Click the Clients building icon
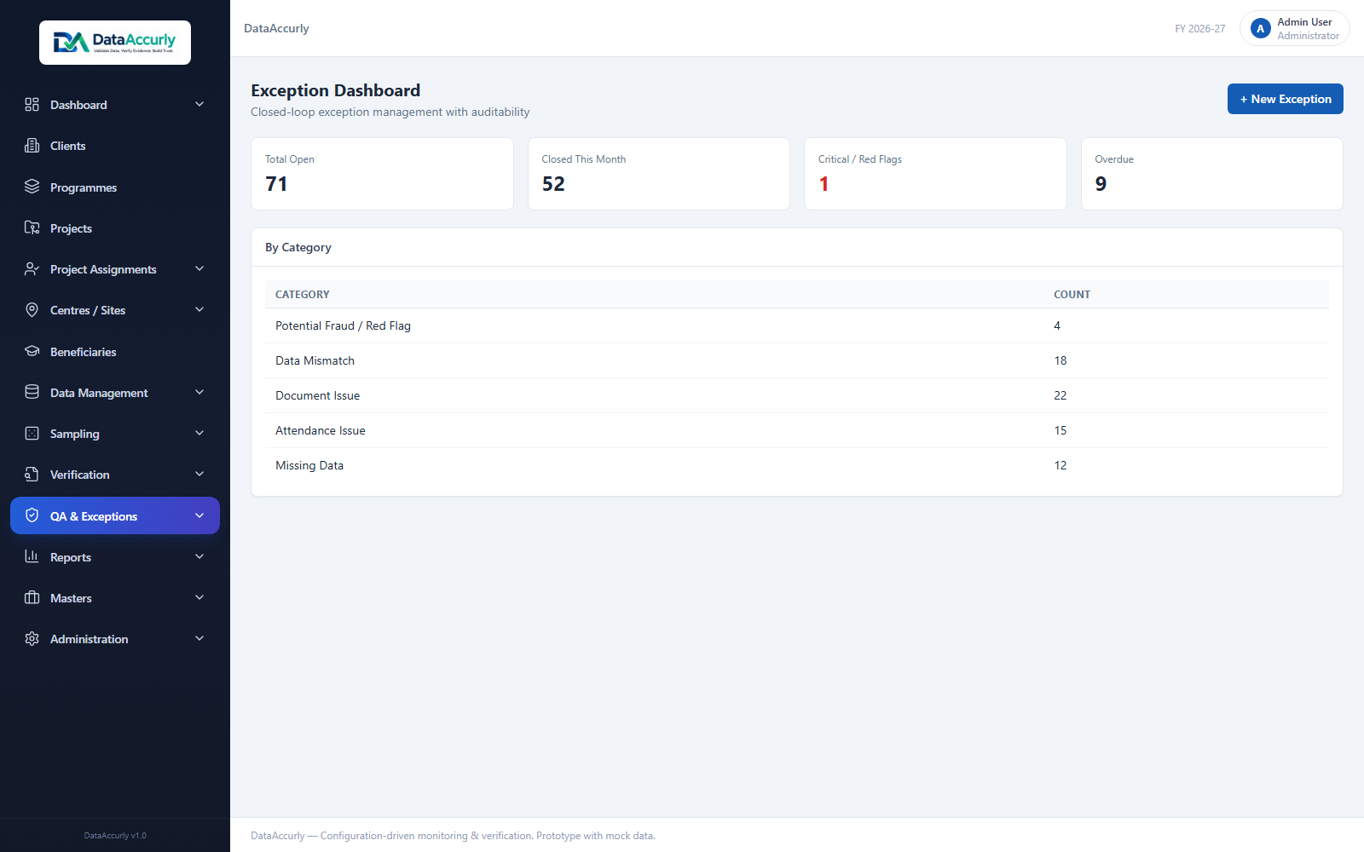The height and width of the screenshot is (852, 1364). [32, 146]
